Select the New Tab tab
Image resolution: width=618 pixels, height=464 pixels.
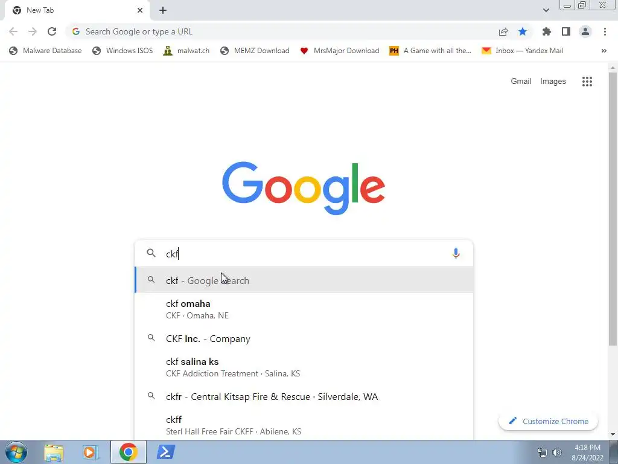77,10
